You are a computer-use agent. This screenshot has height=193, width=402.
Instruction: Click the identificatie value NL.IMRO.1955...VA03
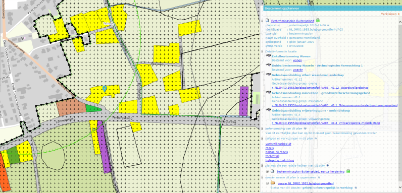point(316,29)
